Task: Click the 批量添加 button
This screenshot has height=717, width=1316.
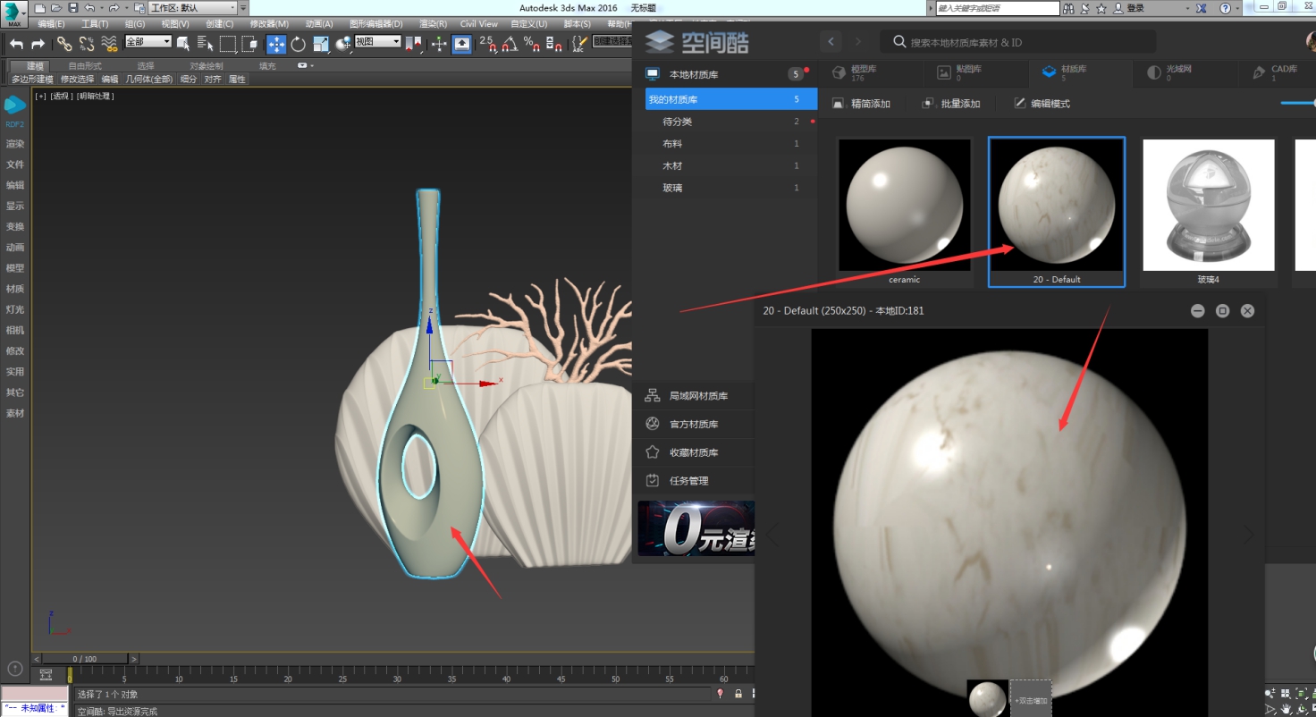Action: pos(951,104)
